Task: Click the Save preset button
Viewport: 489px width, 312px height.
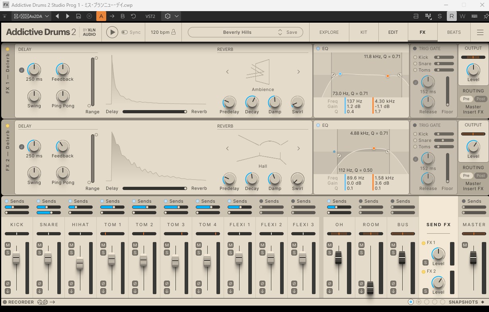Action: pyautogui.click(x=292, y=32)
